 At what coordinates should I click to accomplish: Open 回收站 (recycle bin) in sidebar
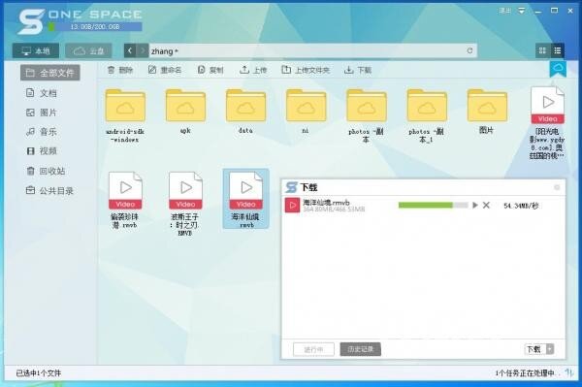coord(46,171)
